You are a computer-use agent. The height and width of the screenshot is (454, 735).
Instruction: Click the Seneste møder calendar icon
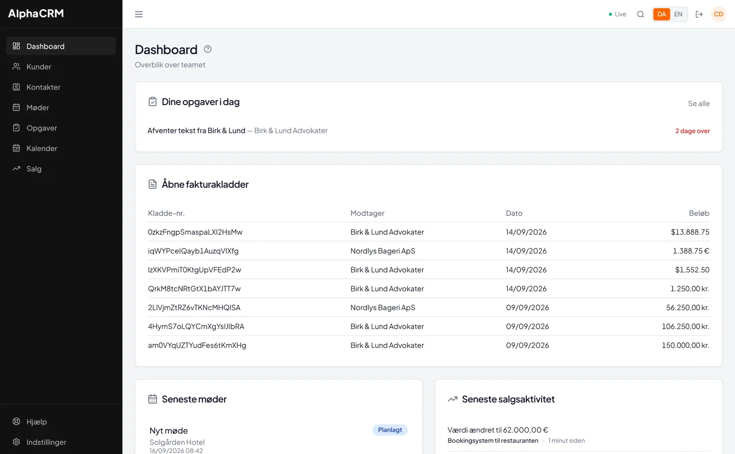coord(153,399)
